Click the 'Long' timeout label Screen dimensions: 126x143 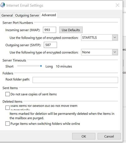[x=49, y=67]
